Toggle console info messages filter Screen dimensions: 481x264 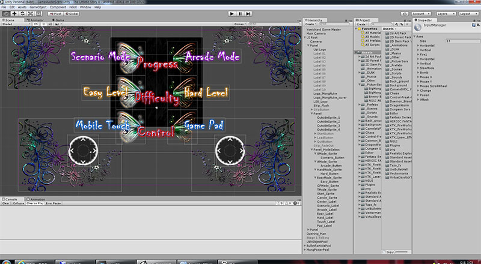click(x=280, y=203)
